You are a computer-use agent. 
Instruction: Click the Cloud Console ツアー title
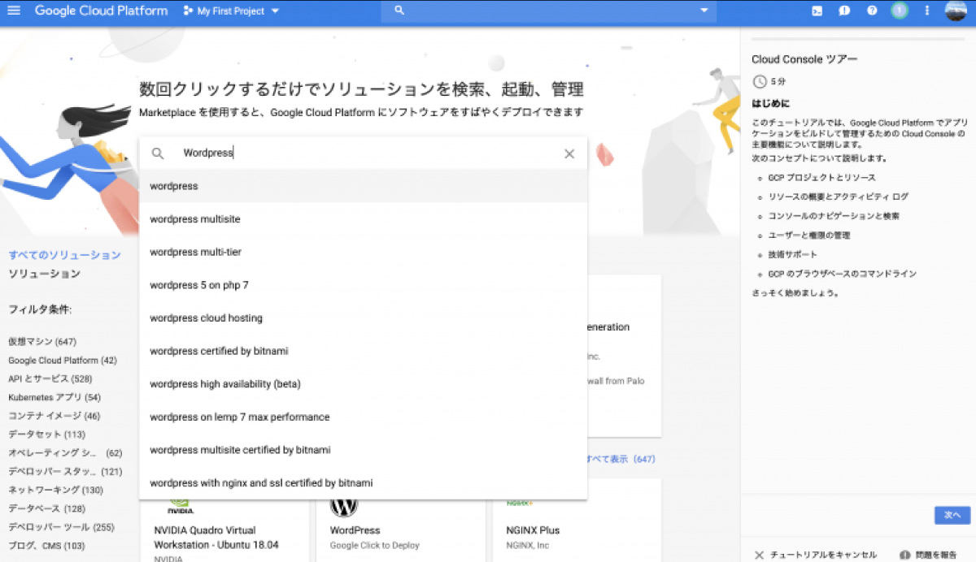(x=804, y=59)
